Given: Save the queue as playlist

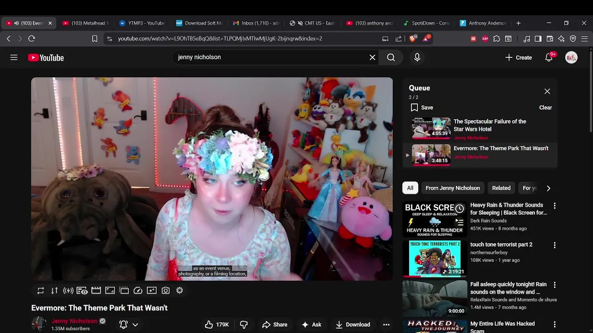Looking at the screenshot, I should pos(422,108).
